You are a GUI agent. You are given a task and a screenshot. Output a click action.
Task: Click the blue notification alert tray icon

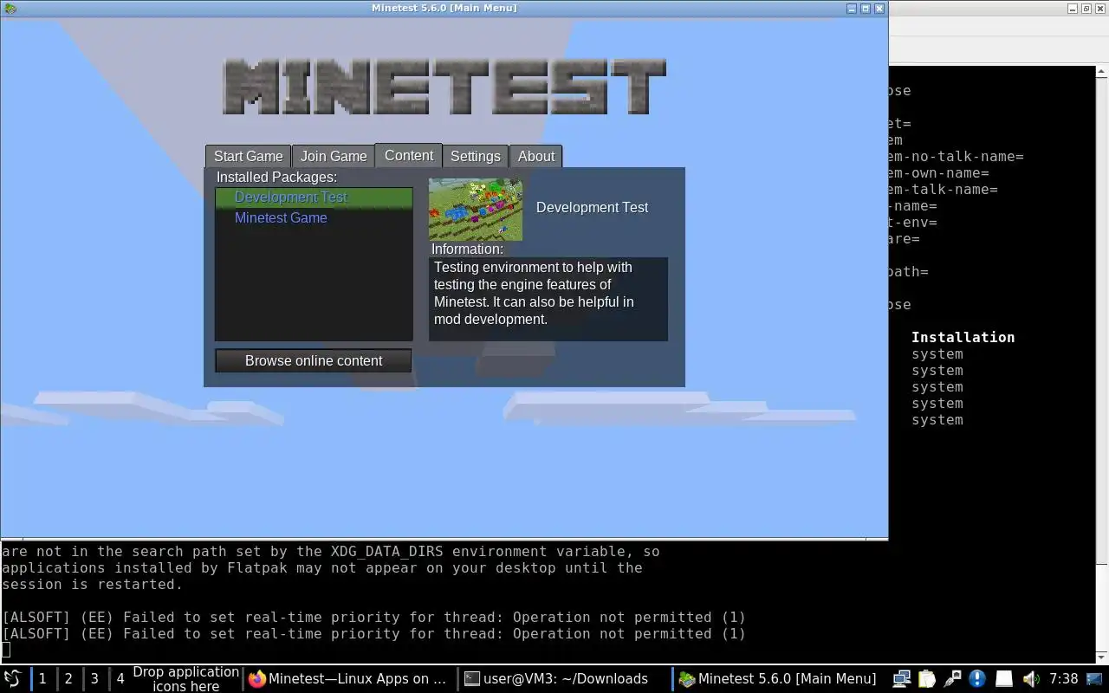[x=977, y=678]
